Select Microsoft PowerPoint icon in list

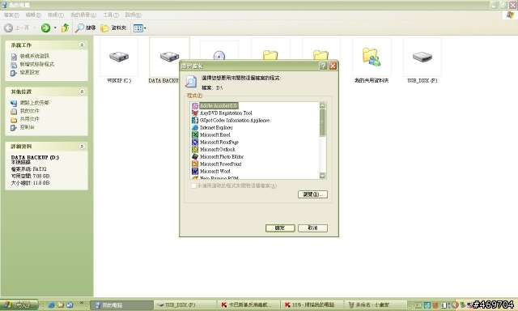195,164
